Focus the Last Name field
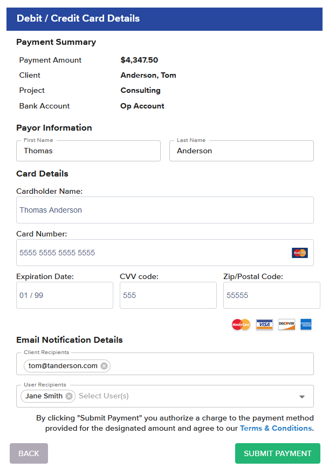This screenshot has height=475, width=329. coord(242,151)
